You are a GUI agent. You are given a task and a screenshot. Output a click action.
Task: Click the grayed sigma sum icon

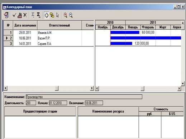[x=33, y=15]
